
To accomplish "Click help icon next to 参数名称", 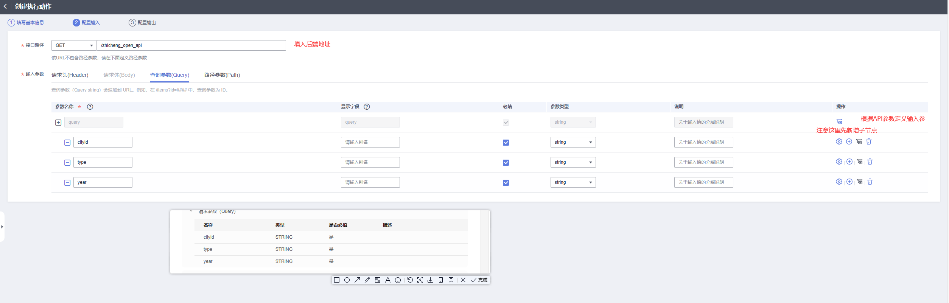I will 90,107.
